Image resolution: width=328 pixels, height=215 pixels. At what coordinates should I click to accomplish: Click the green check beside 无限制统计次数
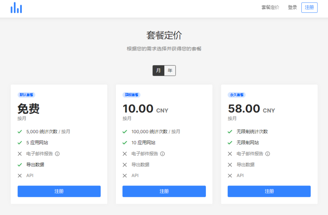[230, 132]
